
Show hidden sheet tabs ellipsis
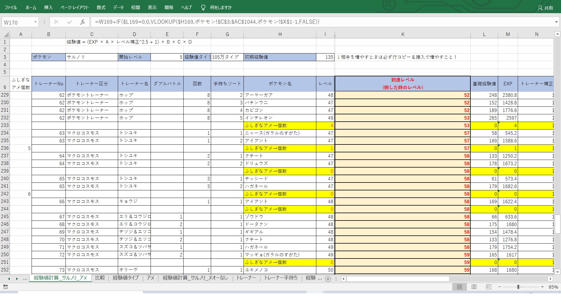coord(25,279)
